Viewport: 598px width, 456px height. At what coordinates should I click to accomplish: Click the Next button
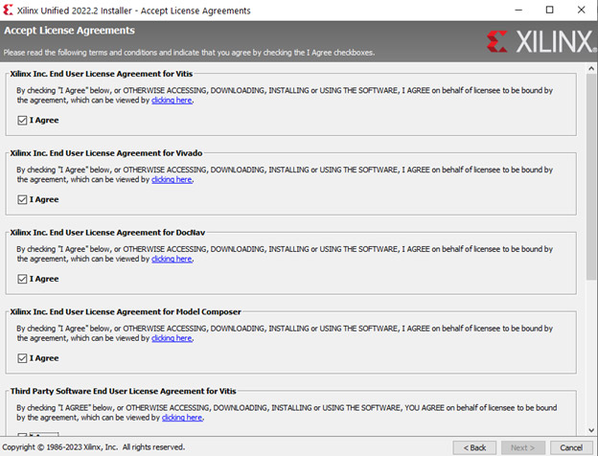(x=523, y=447)
